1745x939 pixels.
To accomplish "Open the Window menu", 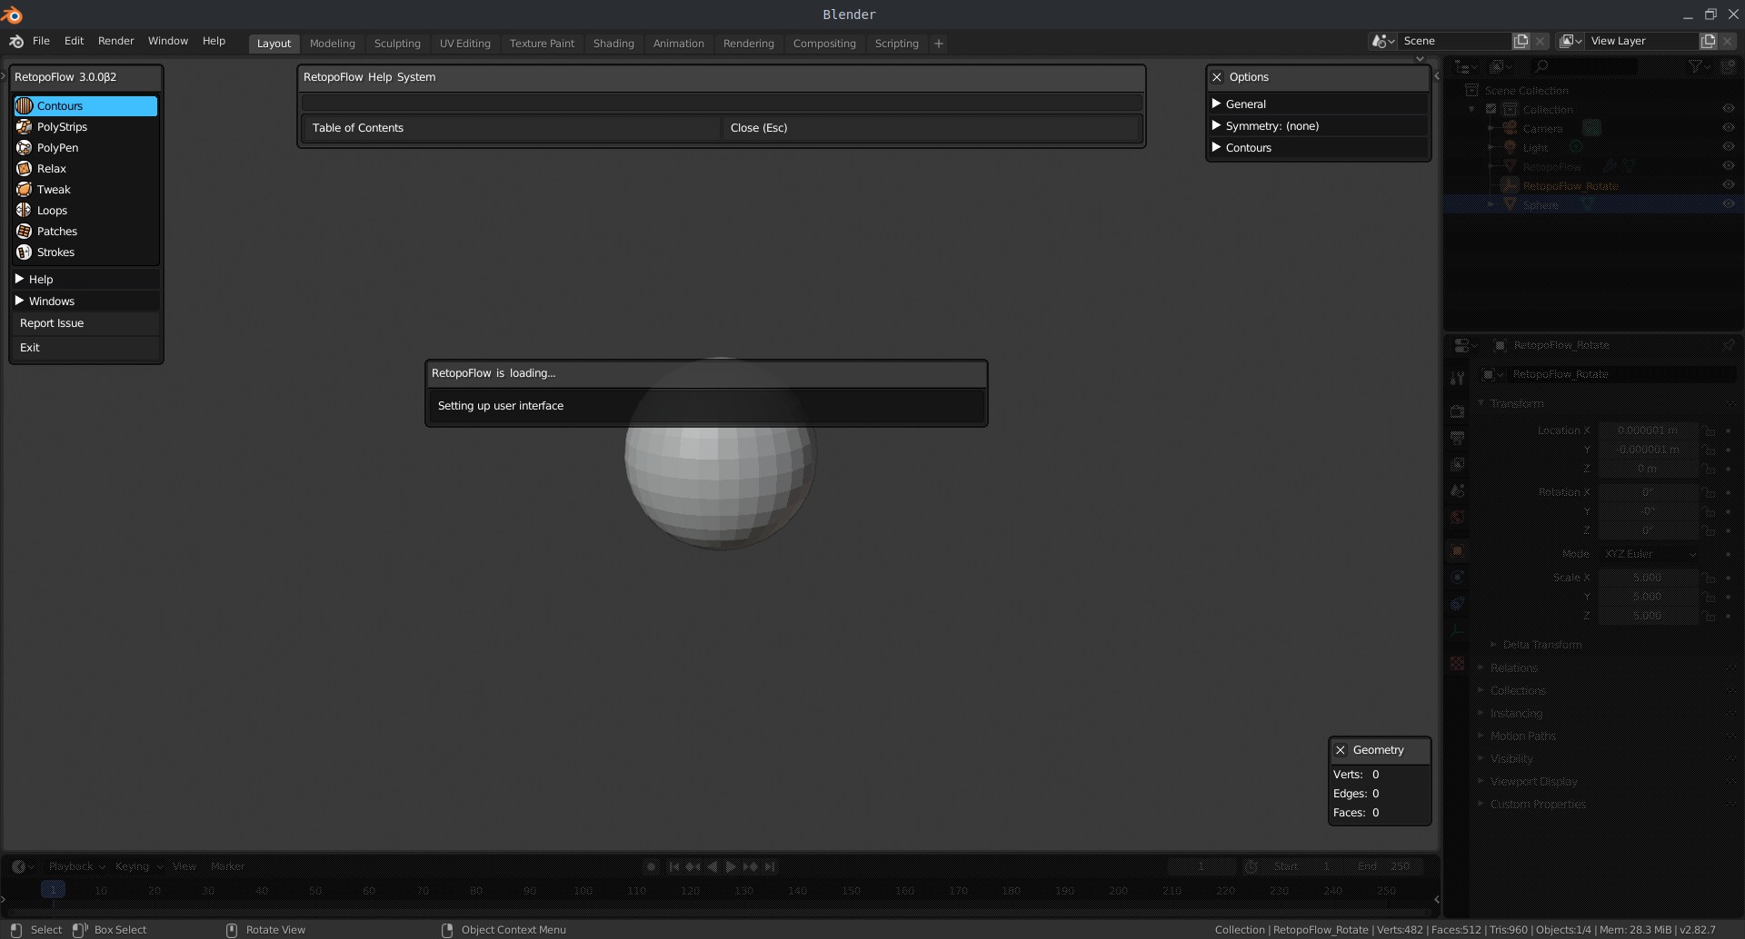I will tap(168, 41).
